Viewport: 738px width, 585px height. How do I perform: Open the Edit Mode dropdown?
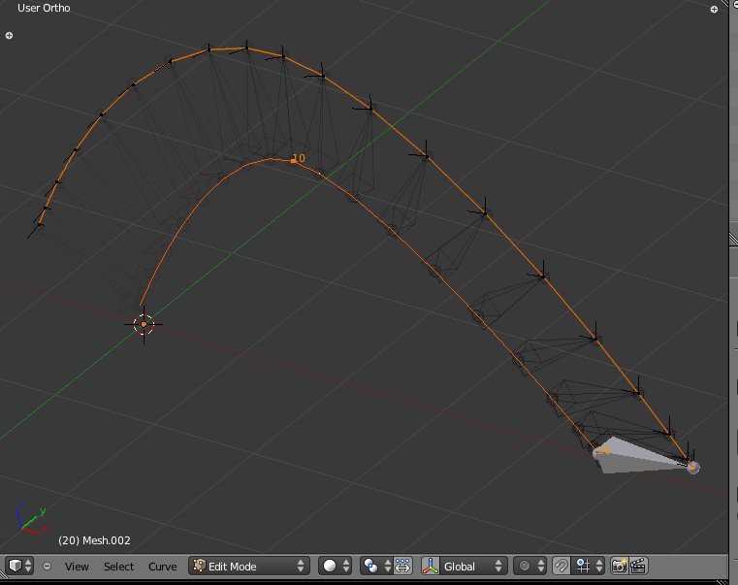pos(249,566)
